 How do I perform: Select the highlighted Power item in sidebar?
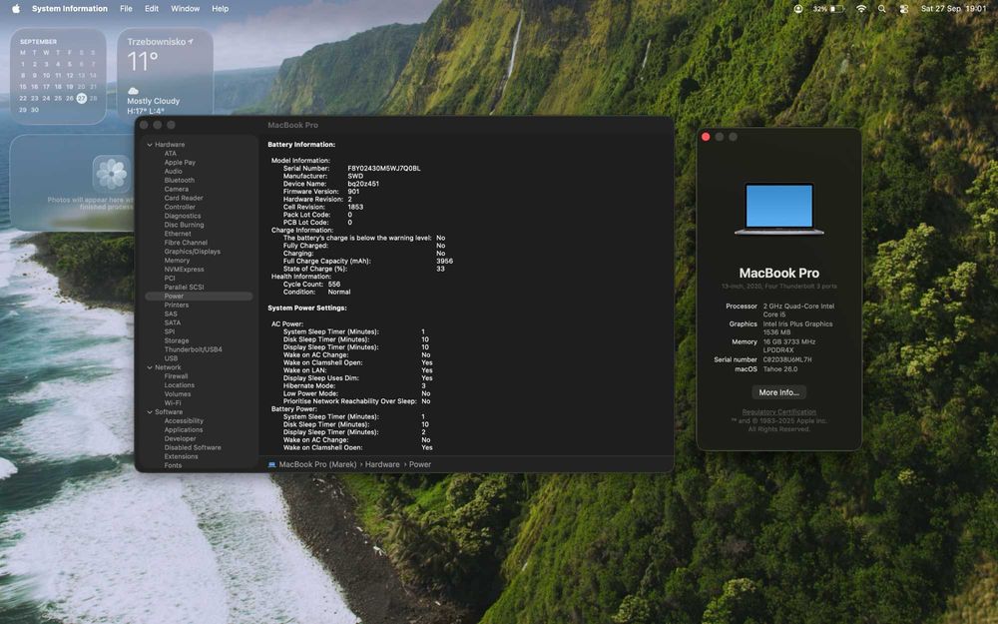(200, 297)
